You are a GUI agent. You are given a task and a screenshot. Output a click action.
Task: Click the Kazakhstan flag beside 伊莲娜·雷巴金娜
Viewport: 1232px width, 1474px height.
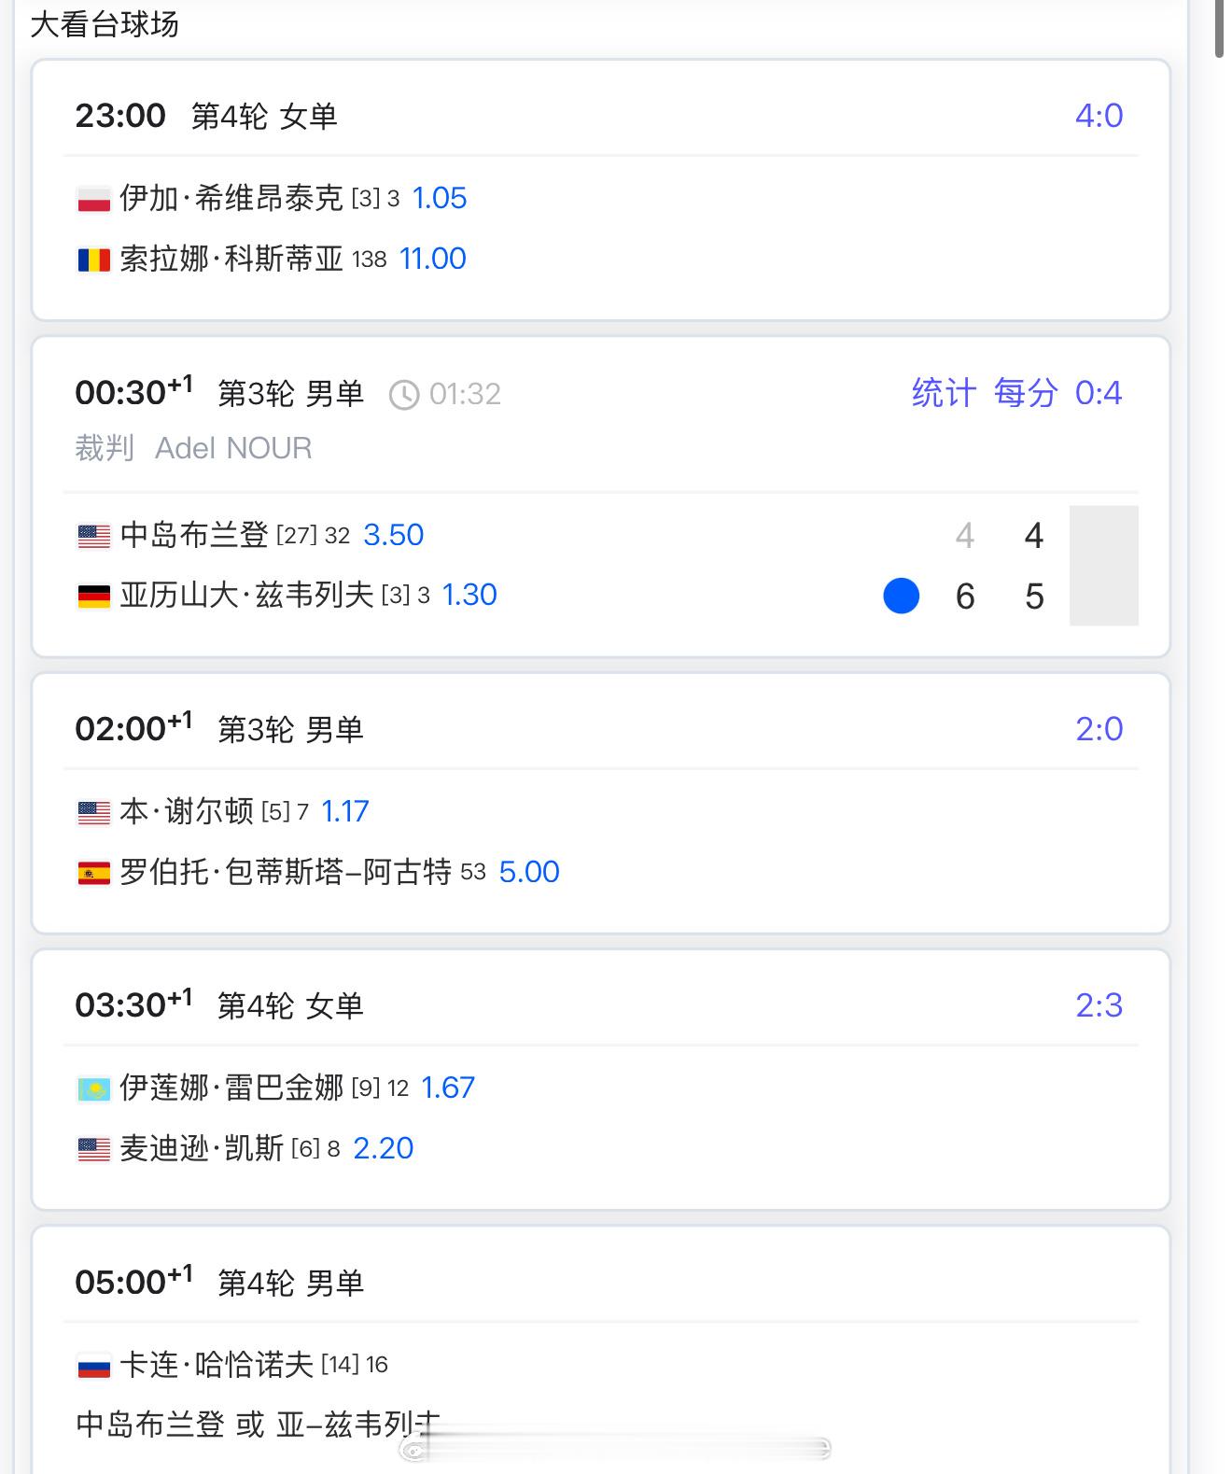pyautogui.click(x=93, y=1088)
